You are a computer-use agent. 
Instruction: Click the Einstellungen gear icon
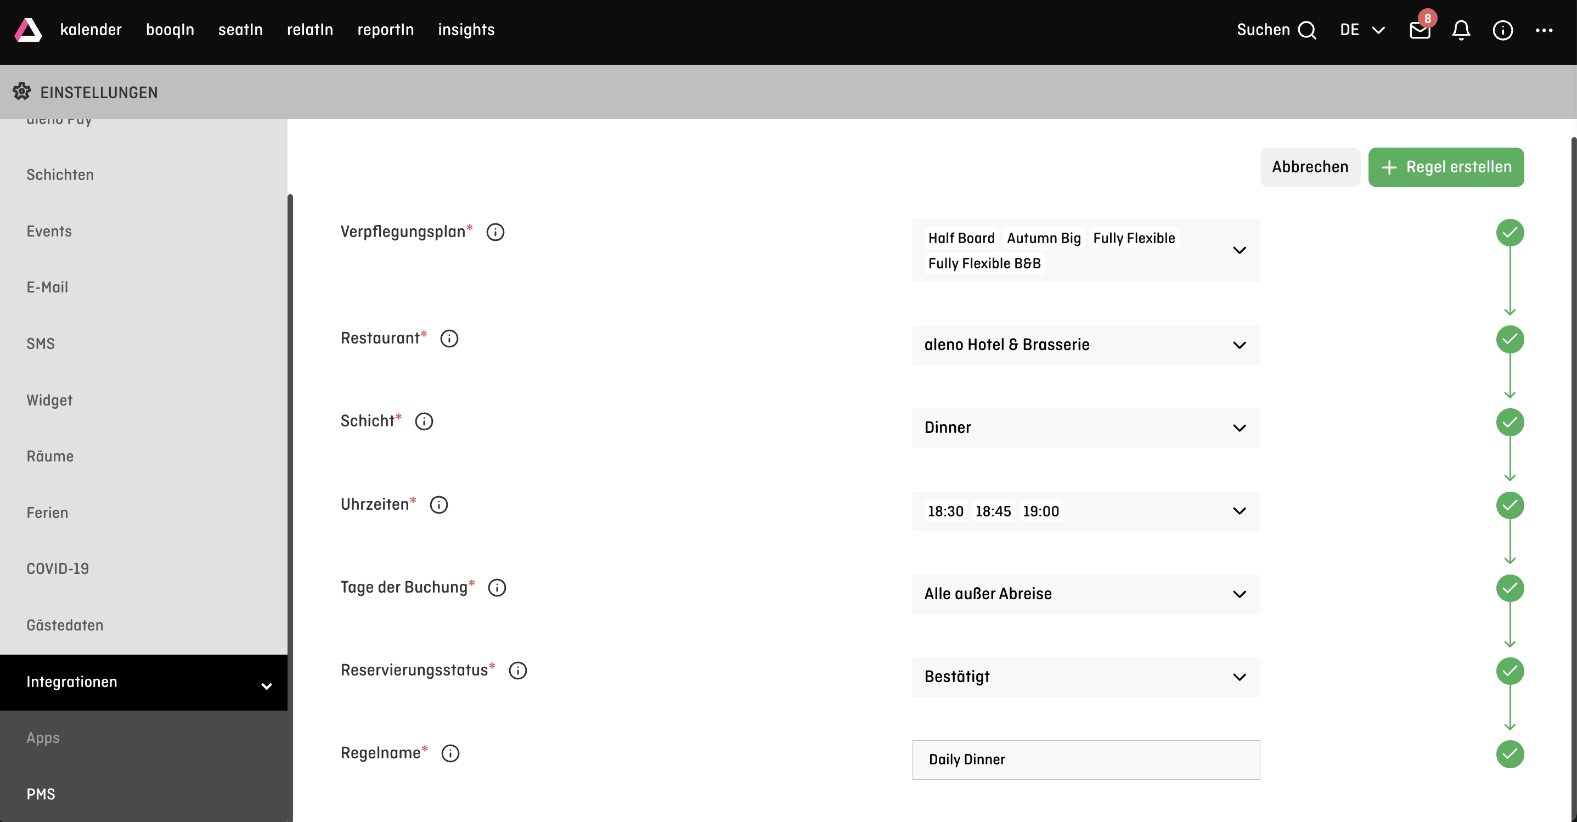click(21, 92)
